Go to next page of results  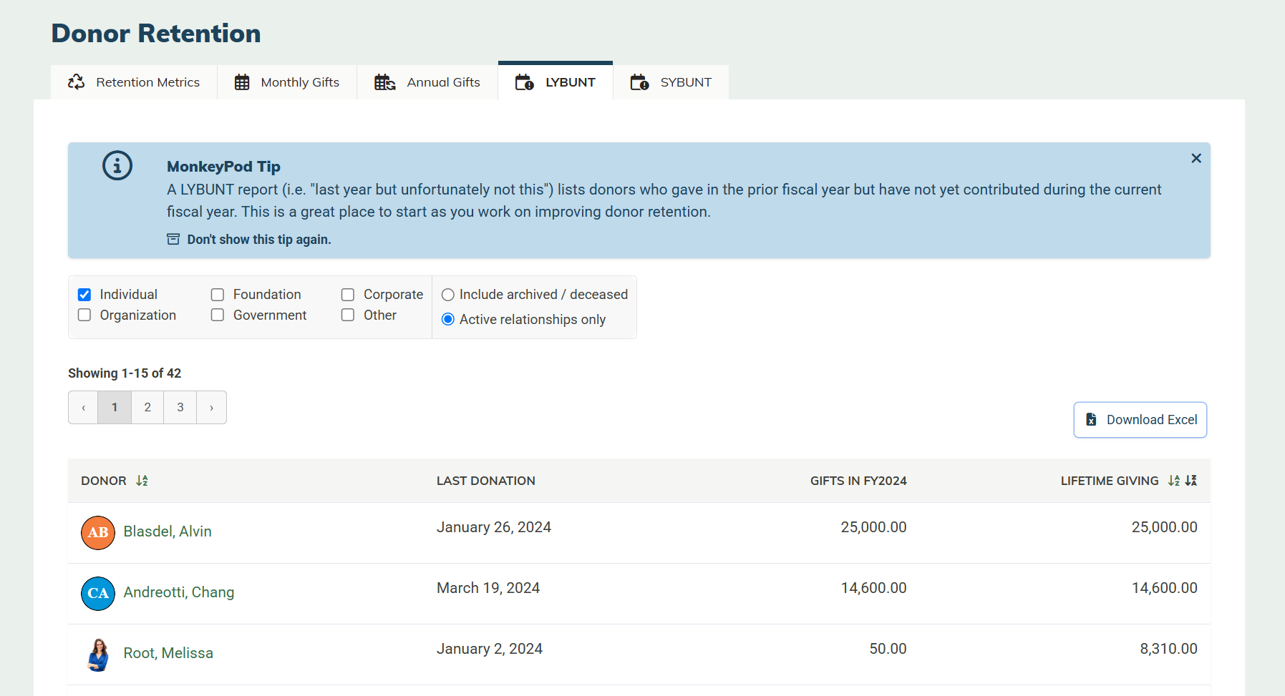coord(211,408)
